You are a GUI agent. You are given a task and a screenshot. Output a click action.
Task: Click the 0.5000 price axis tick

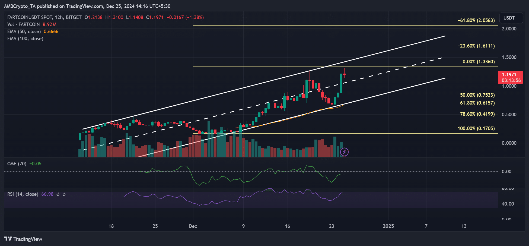click(x=509, y=115)
